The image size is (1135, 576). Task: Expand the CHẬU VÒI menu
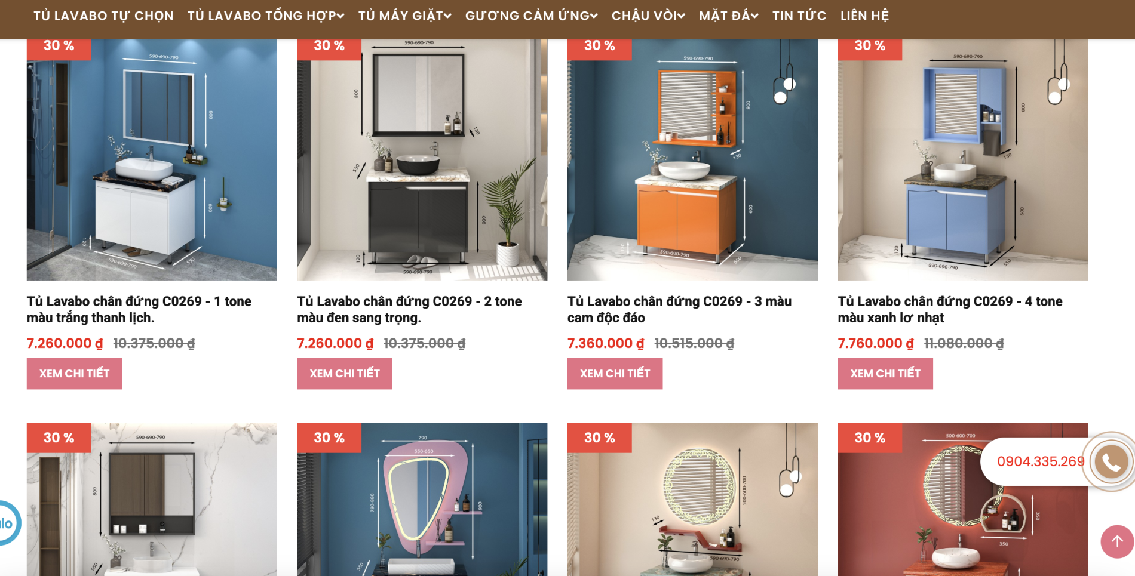(x=648, y=16)
